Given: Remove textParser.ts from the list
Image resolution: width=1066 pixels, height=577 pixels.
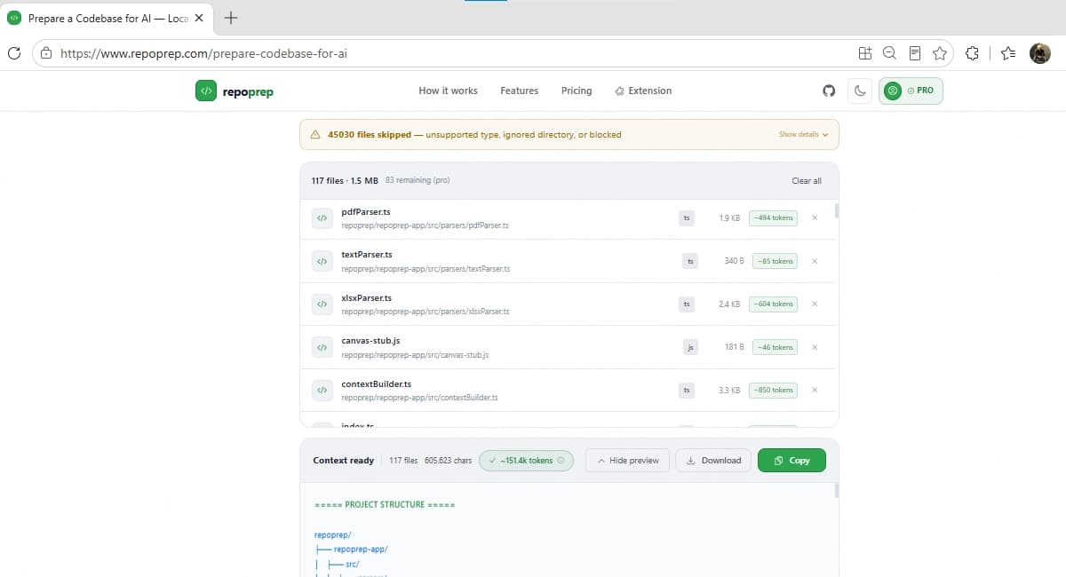Looking at the screenshot, I should click(815, 261).
